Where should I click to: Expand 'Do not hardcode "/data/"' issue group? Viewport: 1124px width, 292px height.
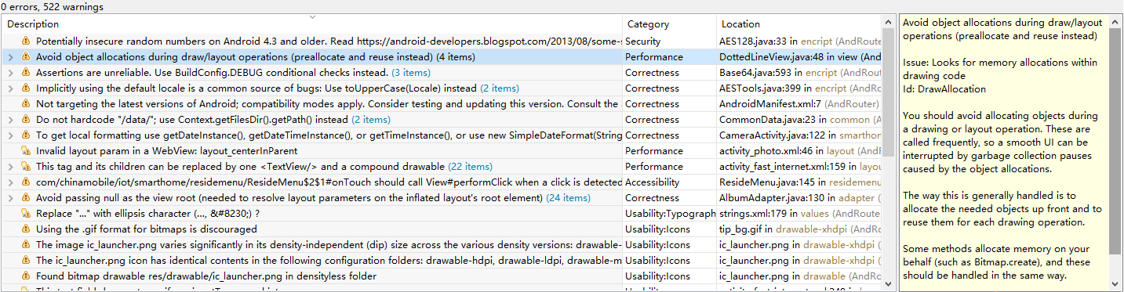tap(10, 120)
